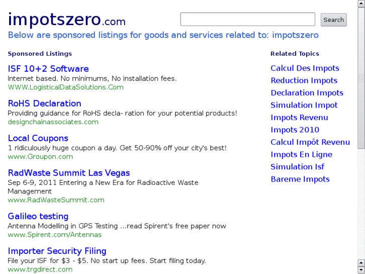The width and height of the screenshot is (365, 274).
Task: Click the scrollbar down arrow
Action: (x=361, y=270)
